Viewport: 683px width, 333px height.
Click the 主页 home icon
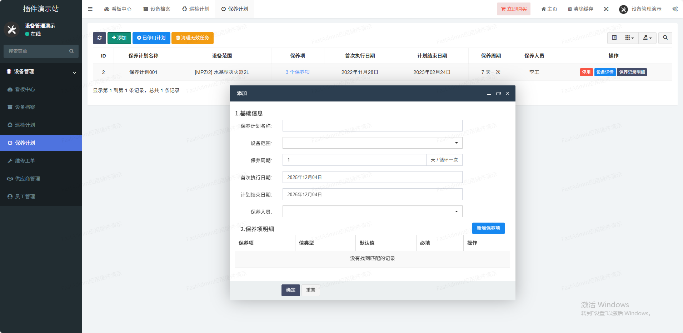pos(543,9)
